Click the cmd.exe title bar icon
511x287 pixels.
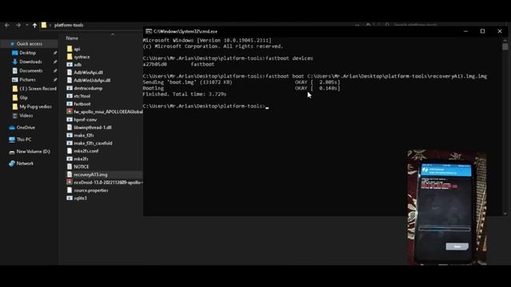(x=149, y=31)
